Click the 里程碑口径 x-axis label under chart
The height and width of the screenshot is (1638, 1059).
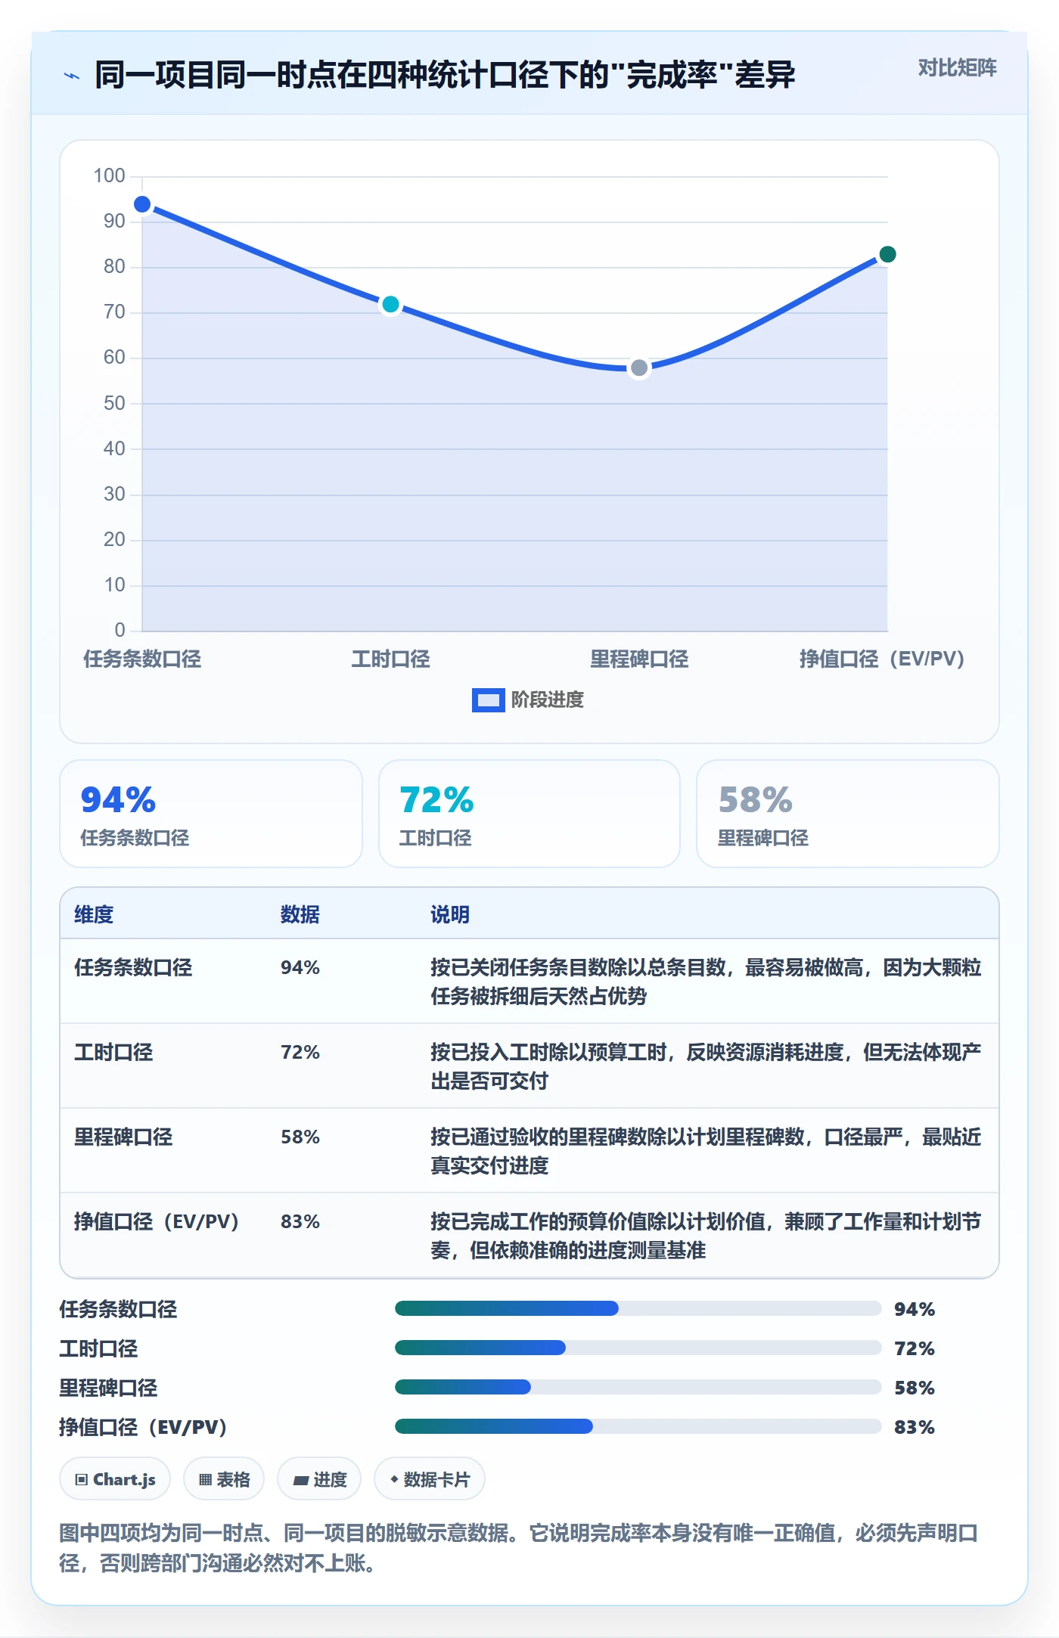click(x=639, y=659)
